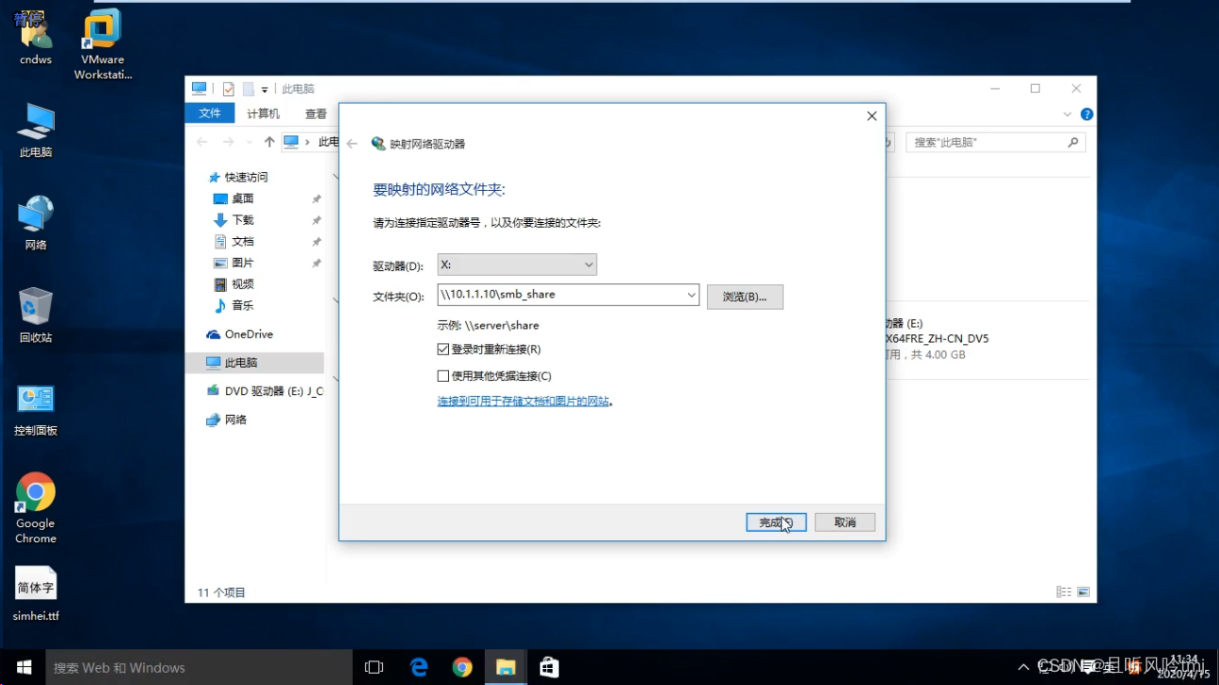
Task: Enable 使用其他凭据连接 checkbox
Action: [x=443, y=375]
